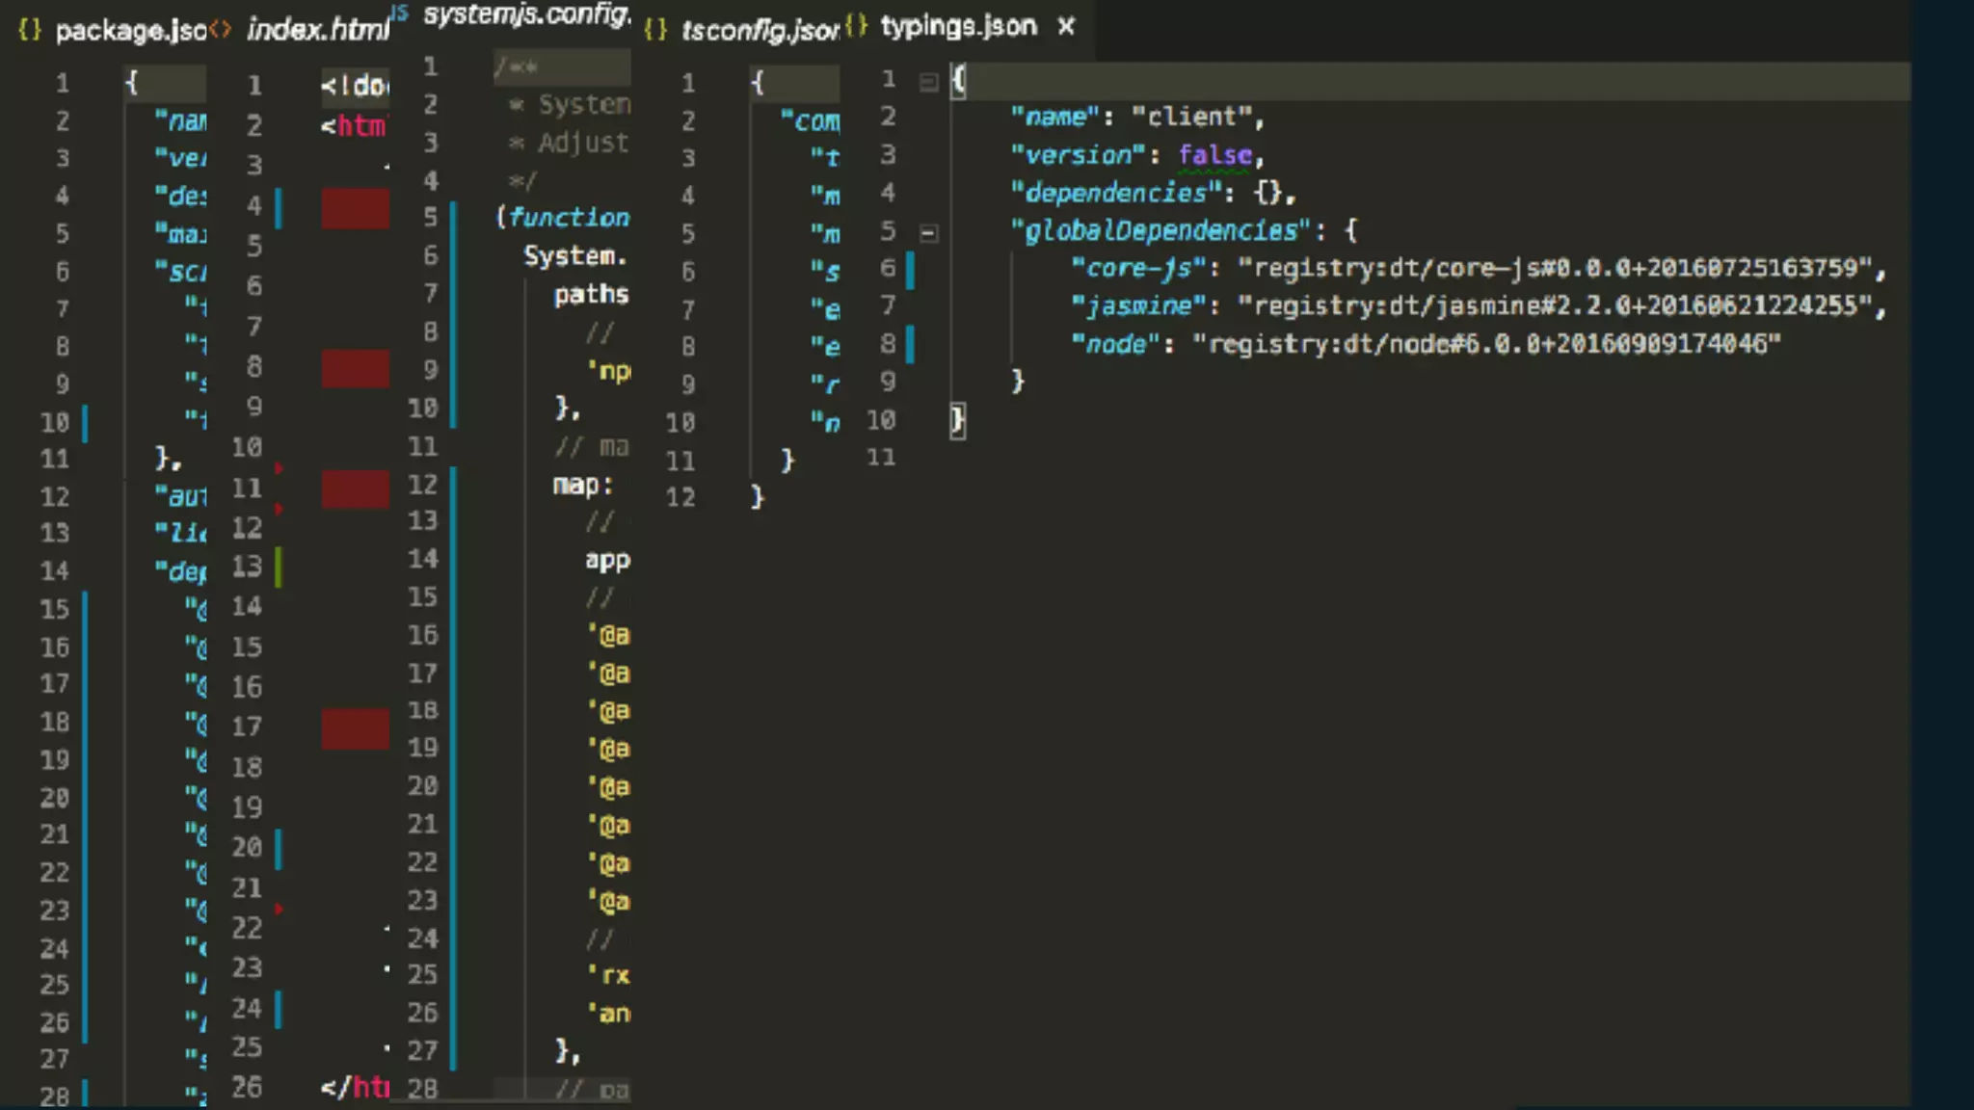Click paths on line 7 of systemjs.config

[591, 294]
